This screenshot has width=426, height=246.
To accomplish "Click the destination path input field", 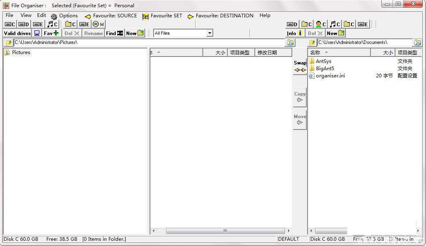I will tap(364, 42).
